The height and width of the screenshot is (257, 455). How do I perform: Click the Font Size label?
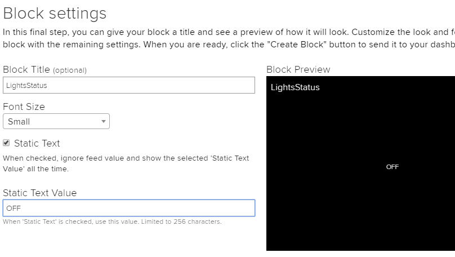(24, 107)
